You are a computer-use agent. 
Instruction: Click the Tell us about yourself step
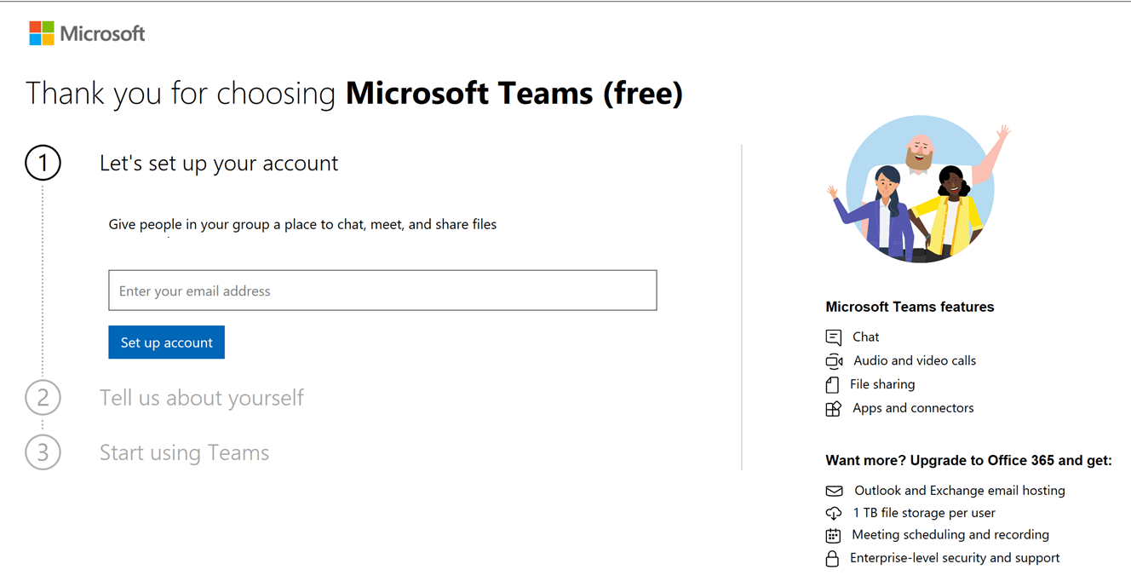[202, 398]
